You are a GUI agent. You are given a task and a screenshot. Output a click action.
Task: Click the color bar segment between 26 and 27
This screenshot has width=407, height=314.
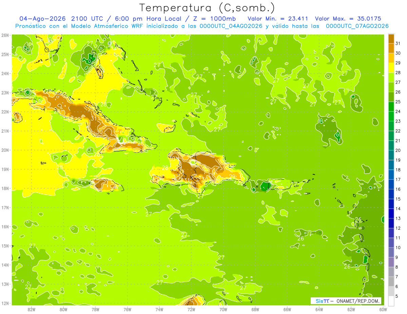coord(391,87)
